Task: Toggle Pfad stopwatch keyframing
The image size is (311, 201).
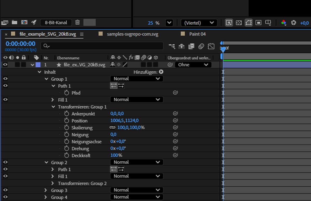Action: pyautogui.click(x=67, y=93)
